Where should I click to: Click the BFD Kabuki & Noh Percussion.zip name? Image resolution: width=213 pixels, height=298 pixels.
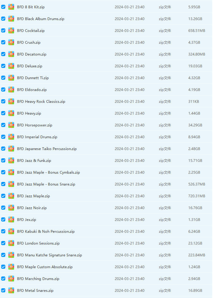[x=46, y=232]
